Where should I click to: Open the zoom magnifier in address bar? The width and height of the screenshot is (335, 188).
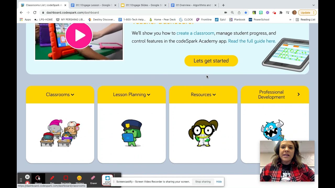point(232,13)
